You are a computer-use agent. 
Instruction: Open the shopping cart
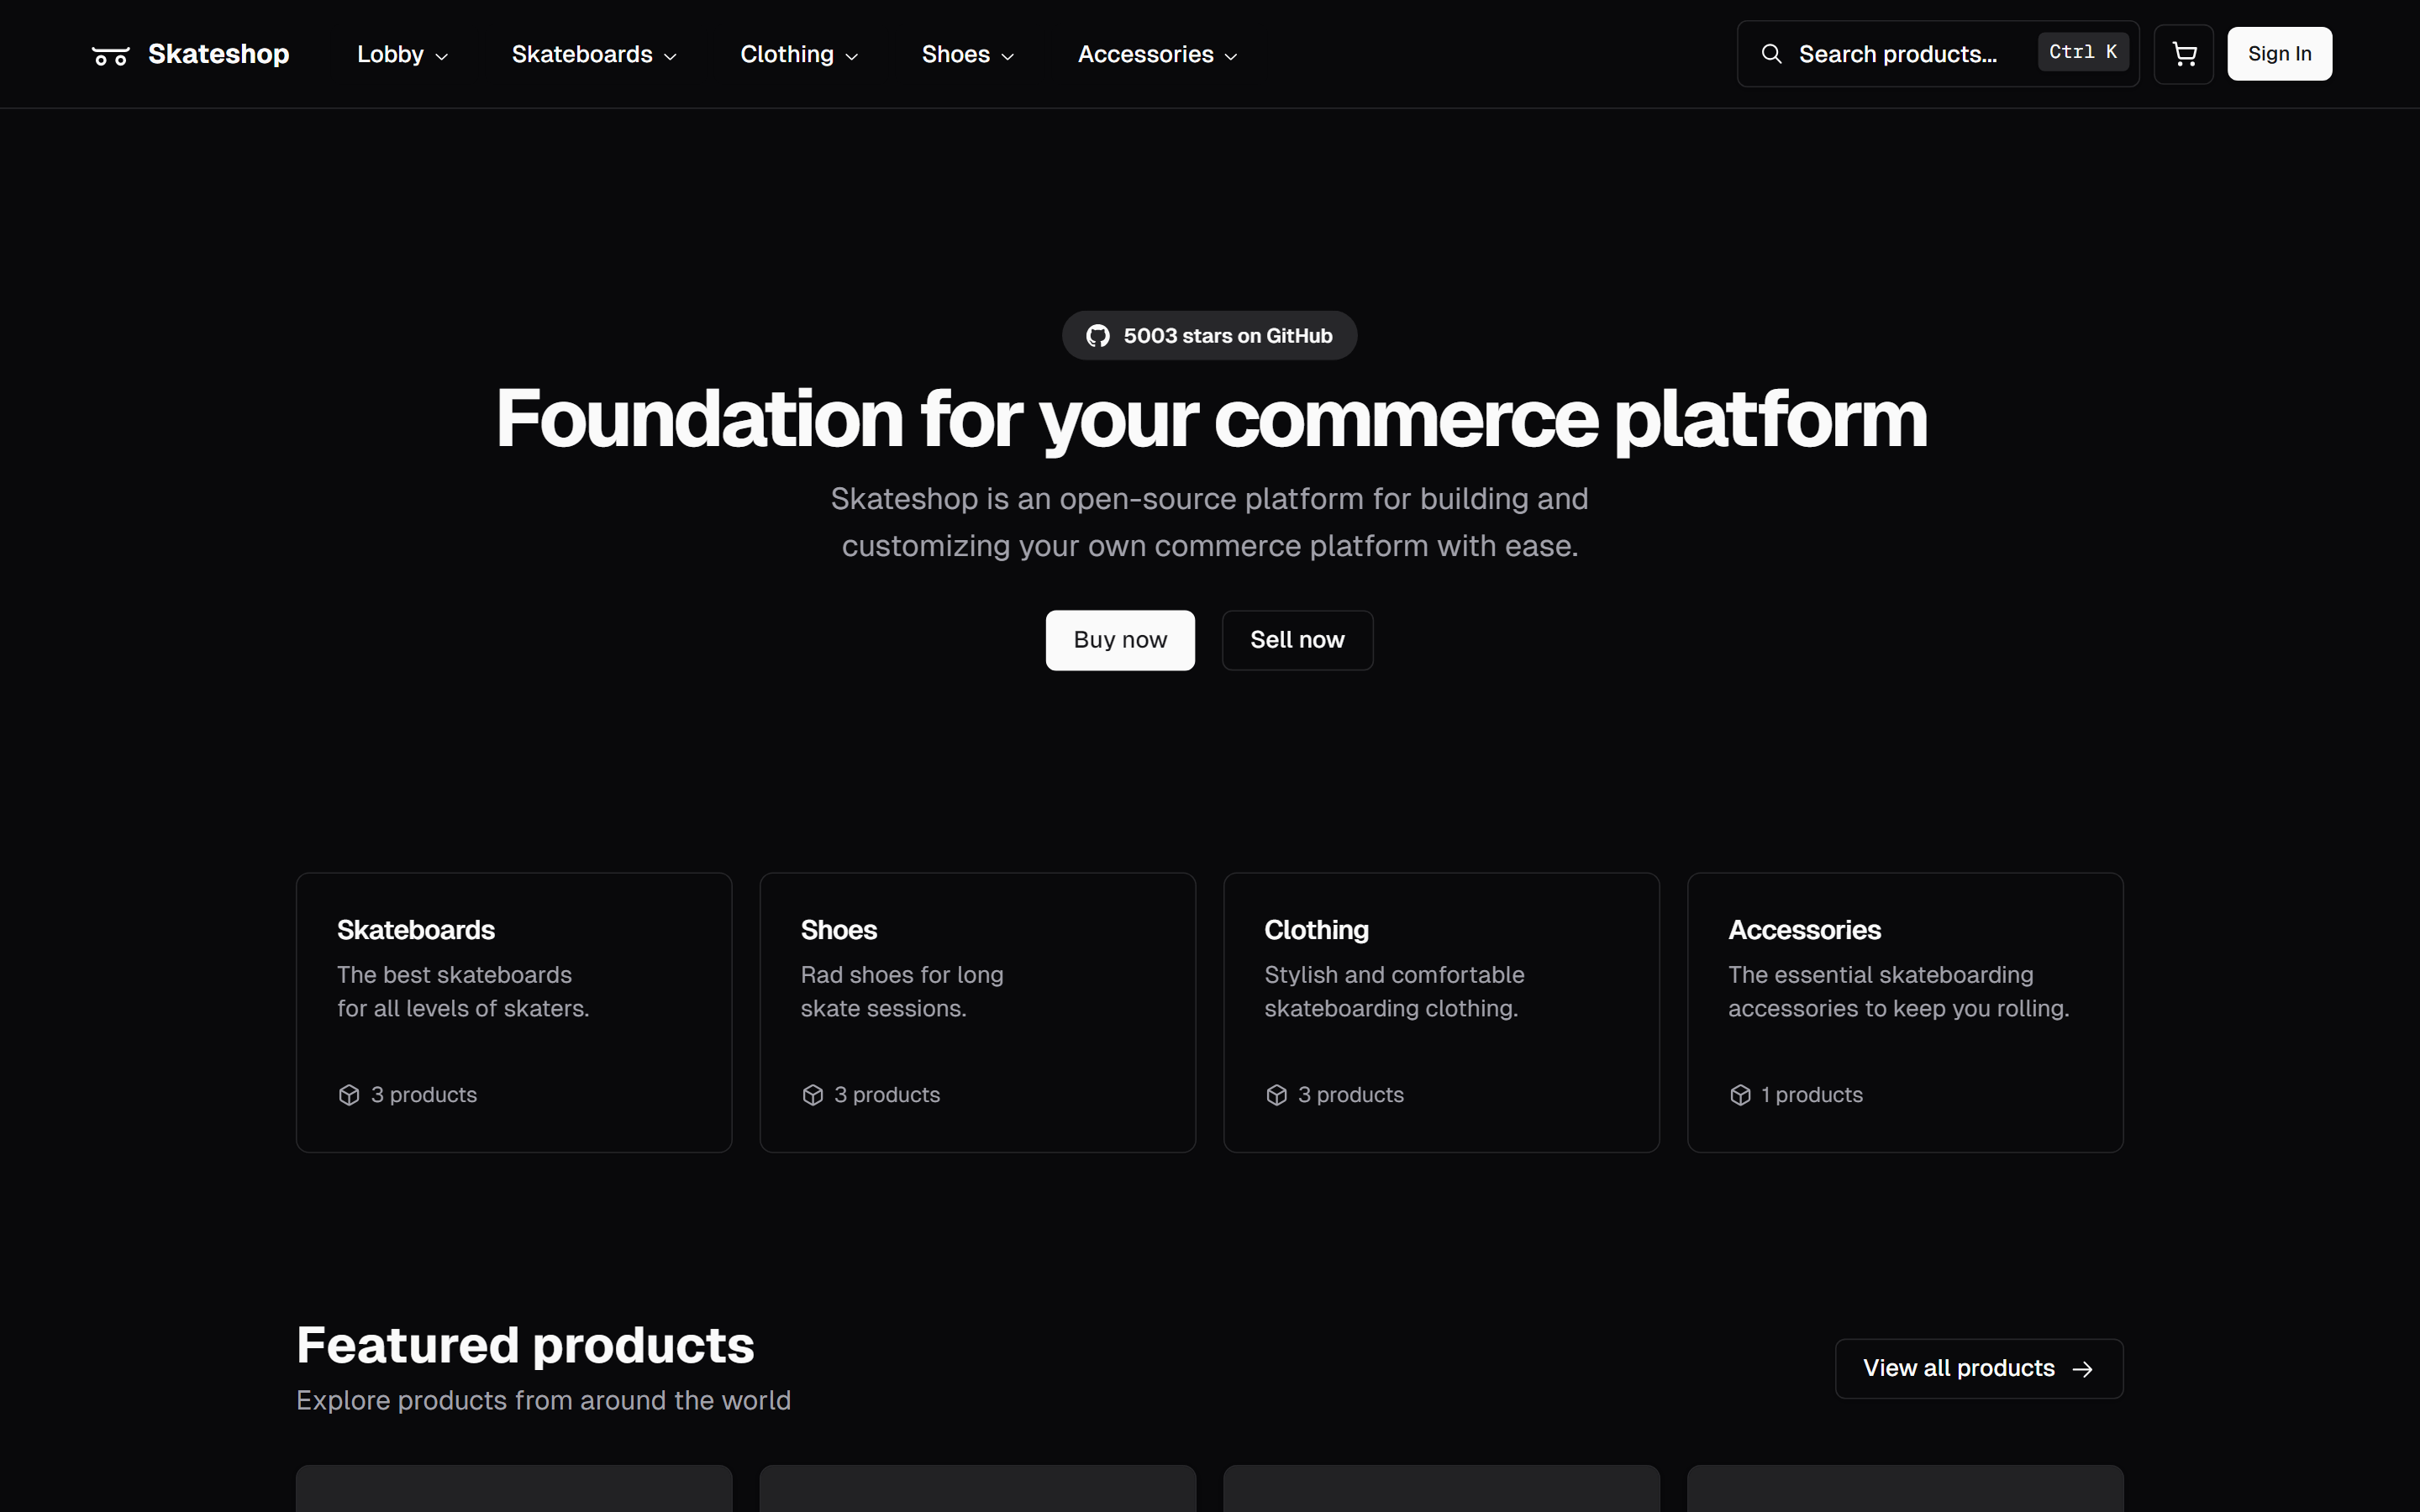[2184, 53]
